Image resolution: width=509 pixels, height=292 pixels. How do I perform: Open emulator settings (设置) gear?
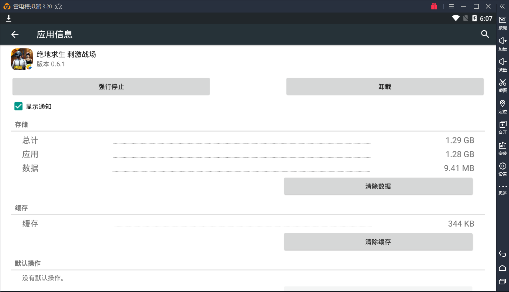[502, 169]
